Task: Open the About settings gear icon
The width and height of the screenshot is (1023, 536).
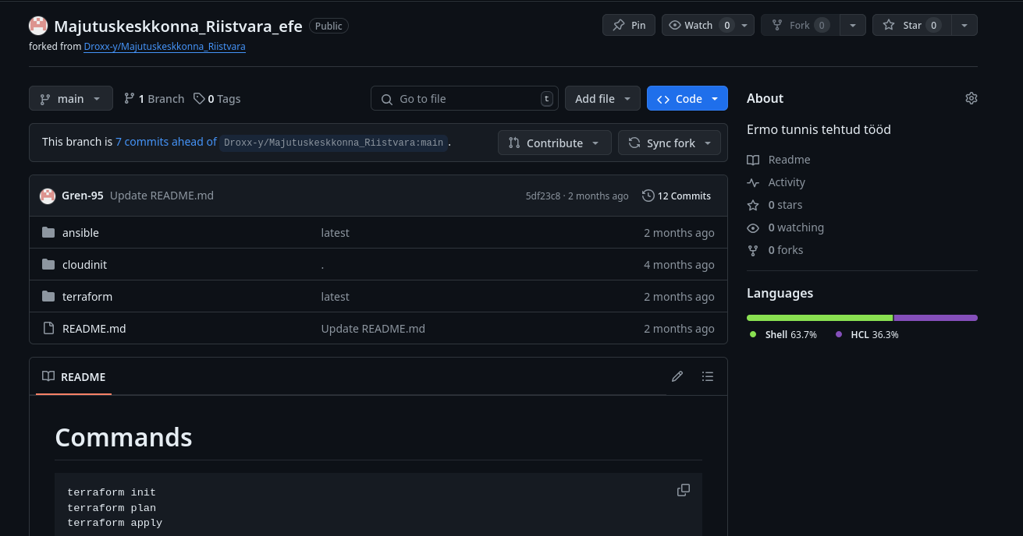Action: tap(971, 98)
